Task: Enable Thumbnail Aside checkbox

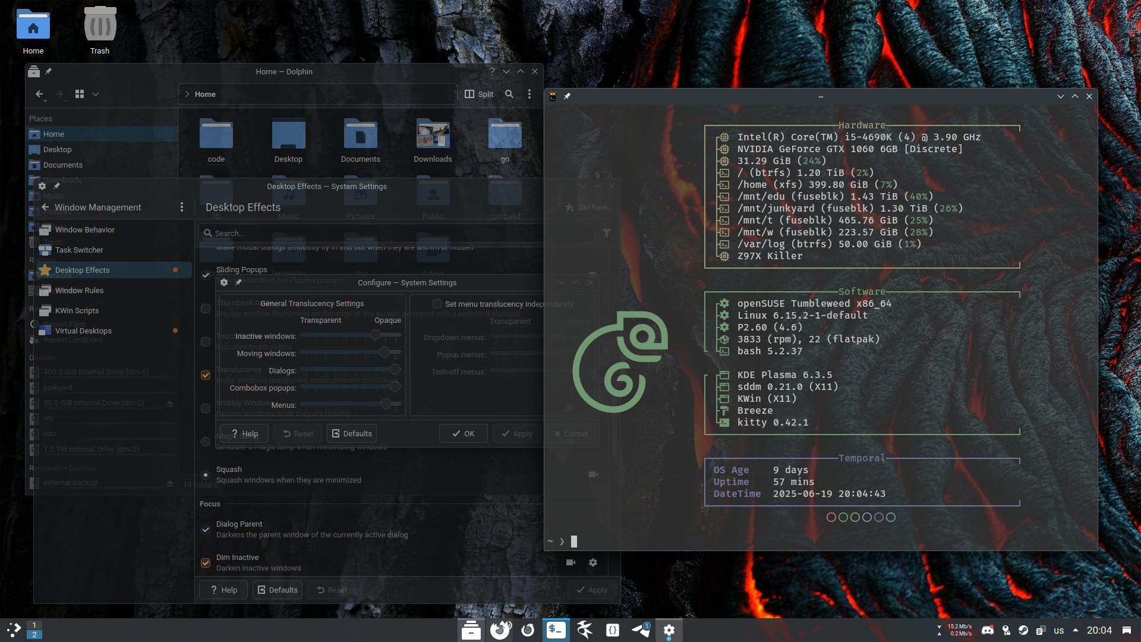Action: (x=206, y=309)
